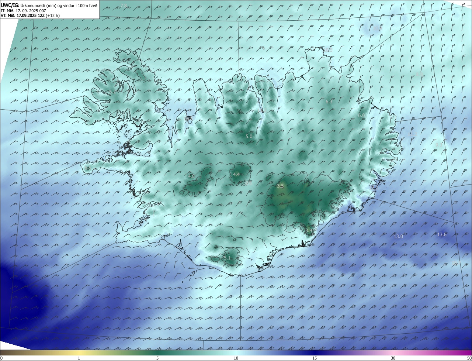Click the 6.3 value label in northeast Iceland
Screen dimensions: 472x361
point(329,102)
